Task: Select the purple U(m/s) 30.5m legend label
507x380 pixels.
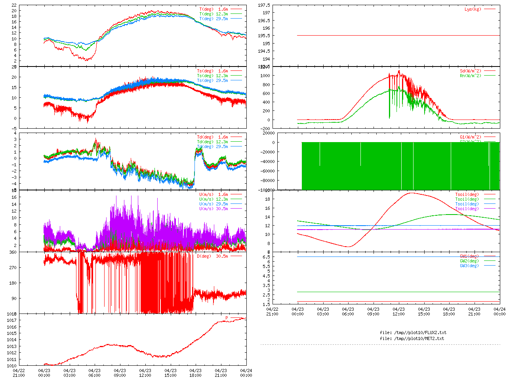Action: click(213, 209)
